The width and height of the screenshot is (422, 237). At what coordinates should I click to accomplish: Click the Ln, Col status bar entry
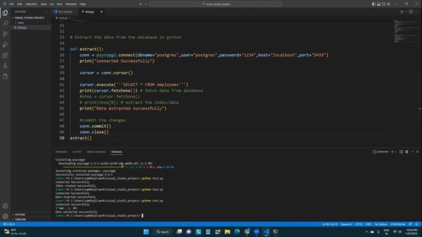tap(330, 224)
